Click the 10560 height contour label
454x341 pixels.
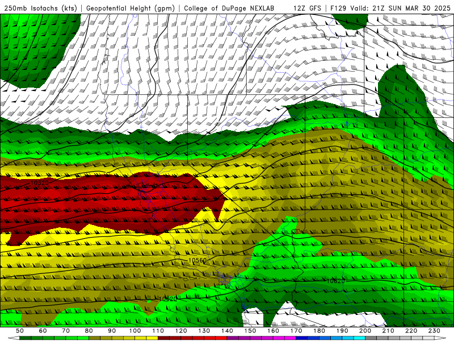[x=197, y=260]
